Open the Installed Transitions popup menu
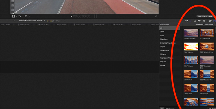Viewport: 216px width, 109px height. point(205,25)
